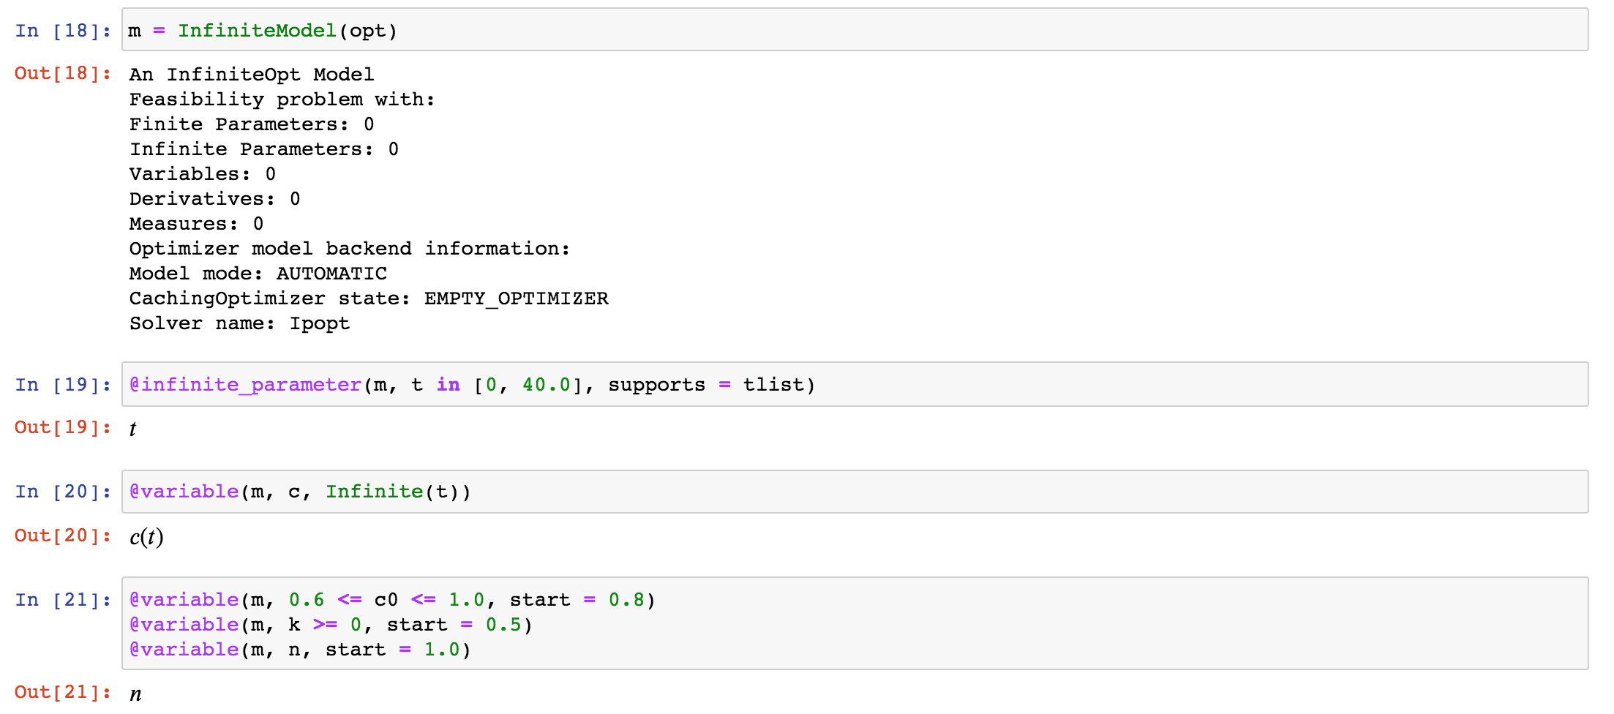The image size is (1614, 714).
Task: Select the In [18]: prompt label
Action: [x=63, y=31]
